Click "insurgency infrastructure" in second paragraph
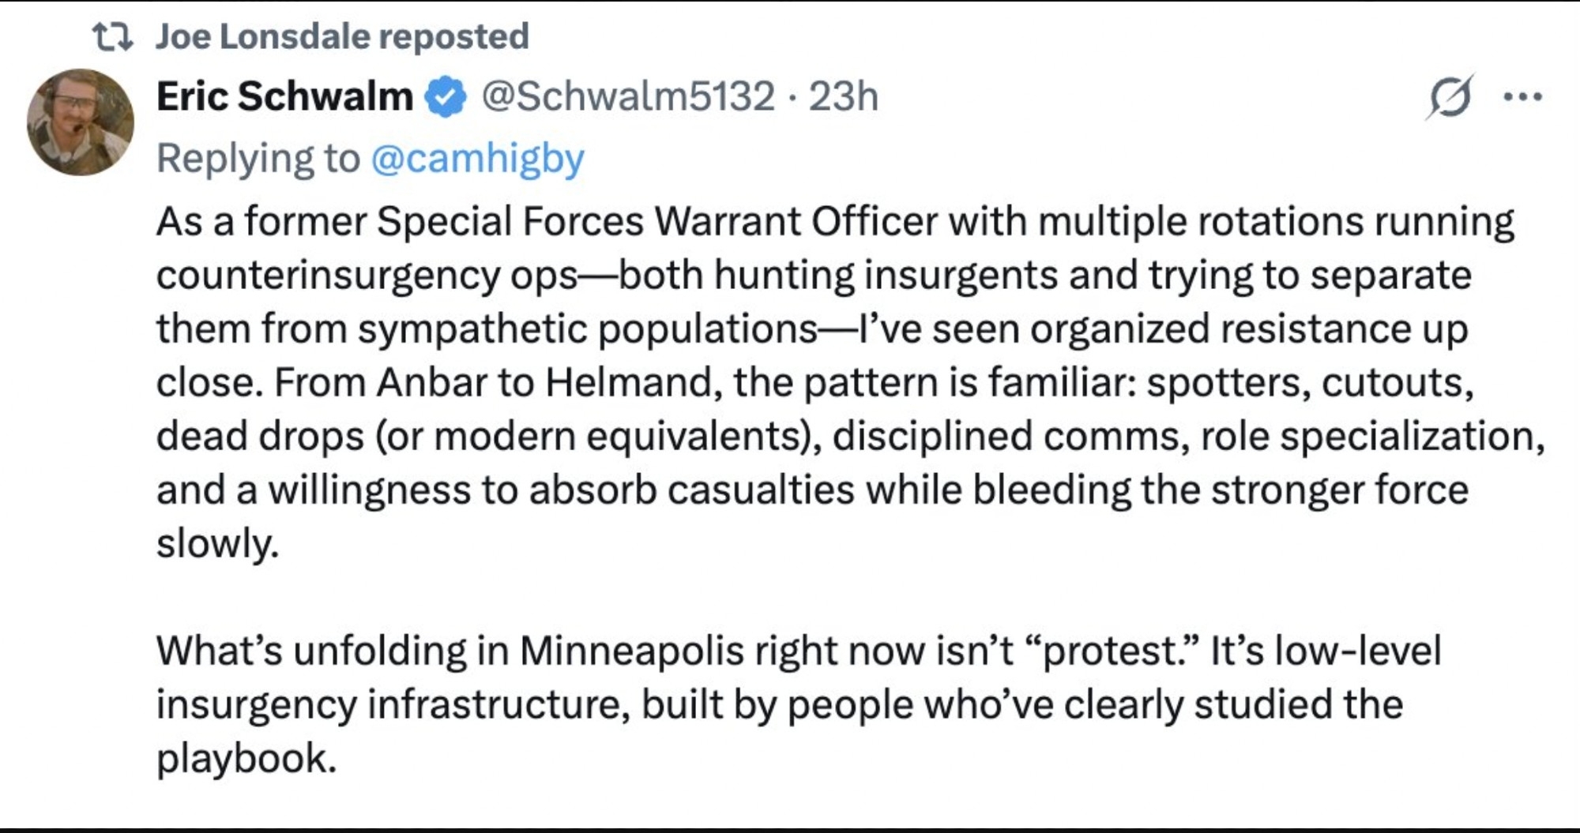Viewport: 1580px width, 833px height. (393, 705)
